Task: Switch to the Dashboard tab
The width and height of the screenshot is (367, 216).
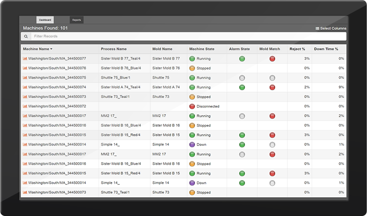Action: pos(45,20)
